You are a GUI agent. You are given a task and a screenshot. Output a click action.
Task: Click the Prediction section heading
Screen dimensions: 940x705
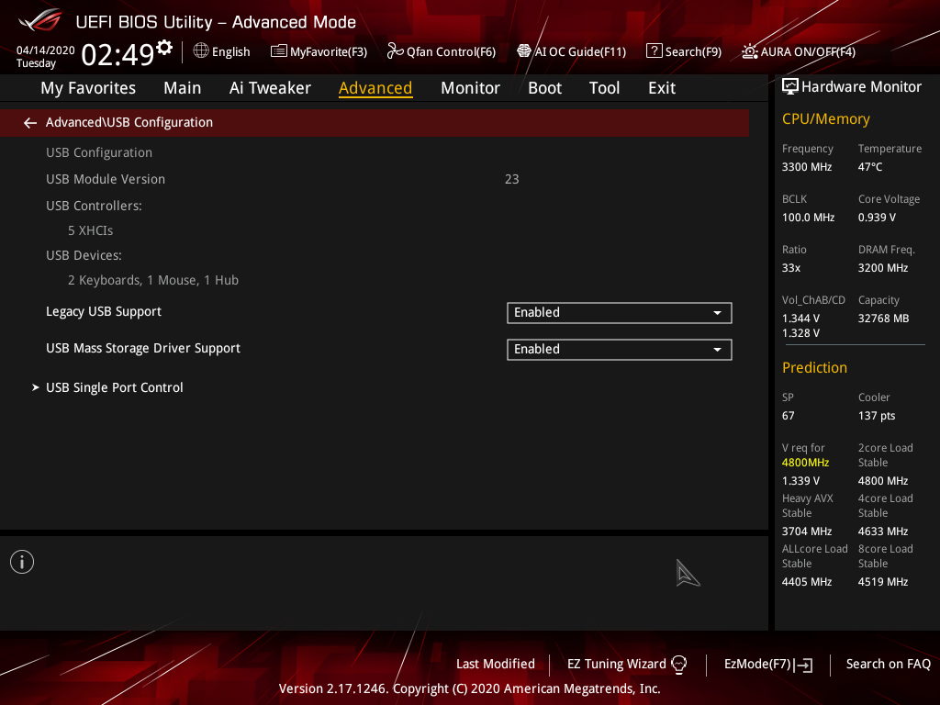coord(814,367)
